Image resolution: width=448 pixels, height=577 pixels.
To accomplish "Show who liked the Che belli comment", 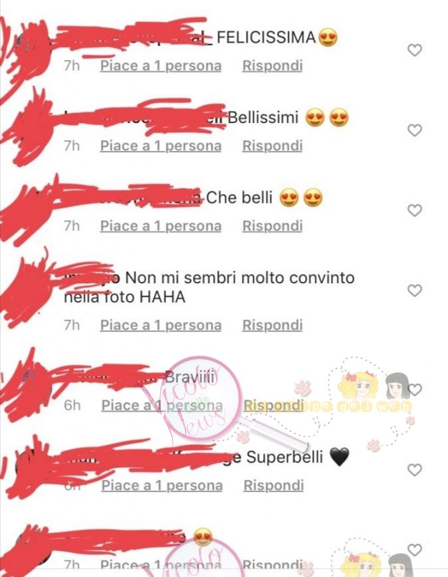I will coord(161,226).
